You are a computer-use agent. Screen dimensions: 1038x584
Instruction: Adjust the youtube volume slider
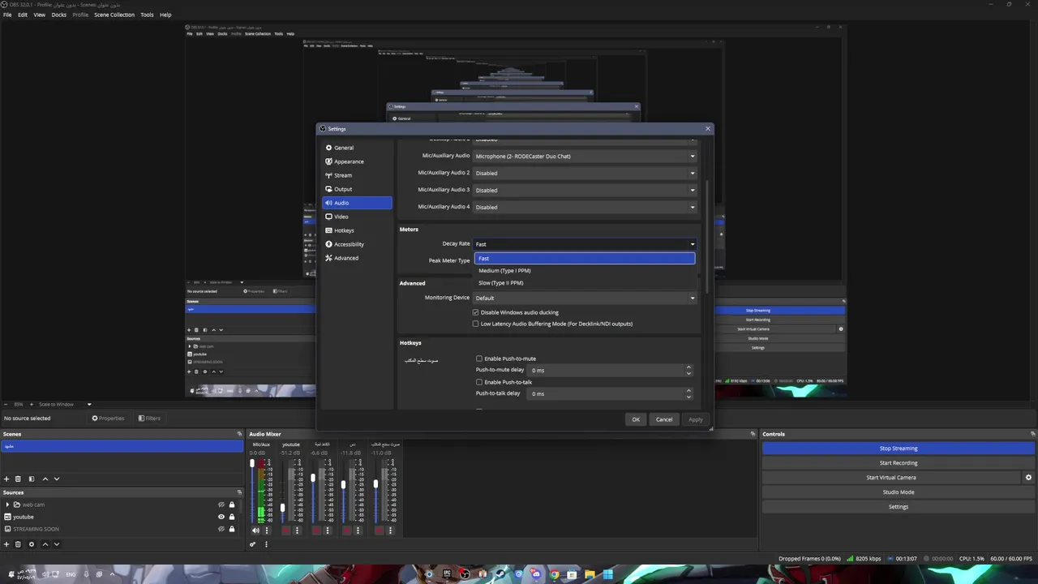coord(283,508)
